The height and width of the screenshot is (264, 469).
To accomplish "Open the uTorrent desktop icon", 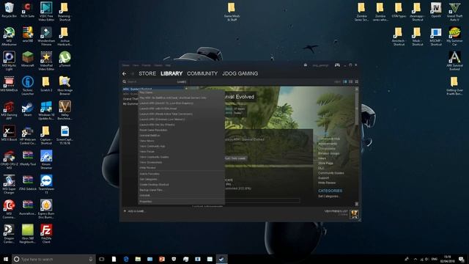I will (64, 59).
